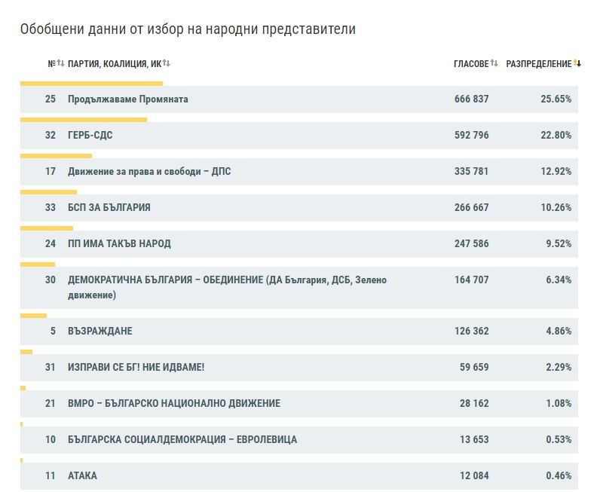Image resolution: width=591 pixels, height=492 pixels.
Task: Click ballot number 25
Action: tap(51, 99)
